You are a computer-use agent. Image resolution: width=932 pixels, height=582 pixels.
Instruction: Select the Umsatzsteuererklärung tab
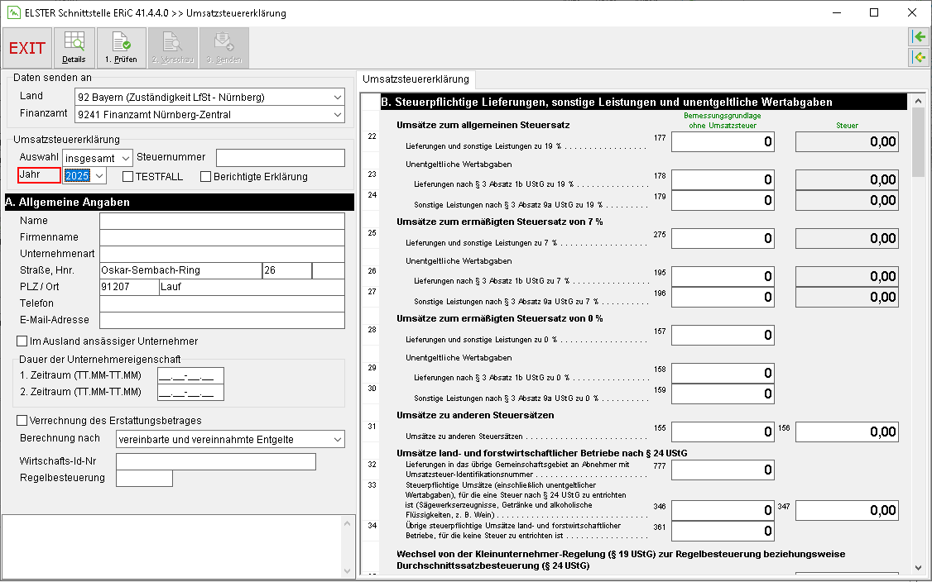coord(416,79)
